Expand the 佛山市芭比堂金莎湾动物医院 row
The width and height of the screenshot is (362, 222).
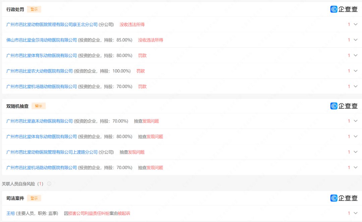pyautogui.click(x=356, y=40)
